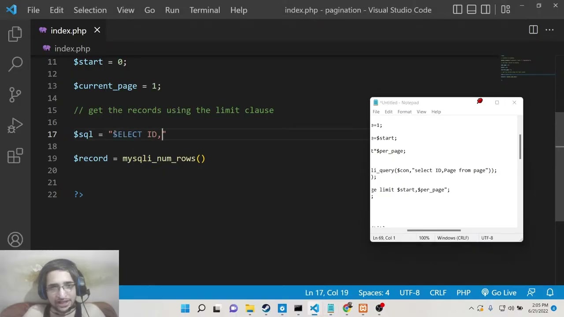
Task: Open Command Prompt on taskbar
Action: [298, 308]
